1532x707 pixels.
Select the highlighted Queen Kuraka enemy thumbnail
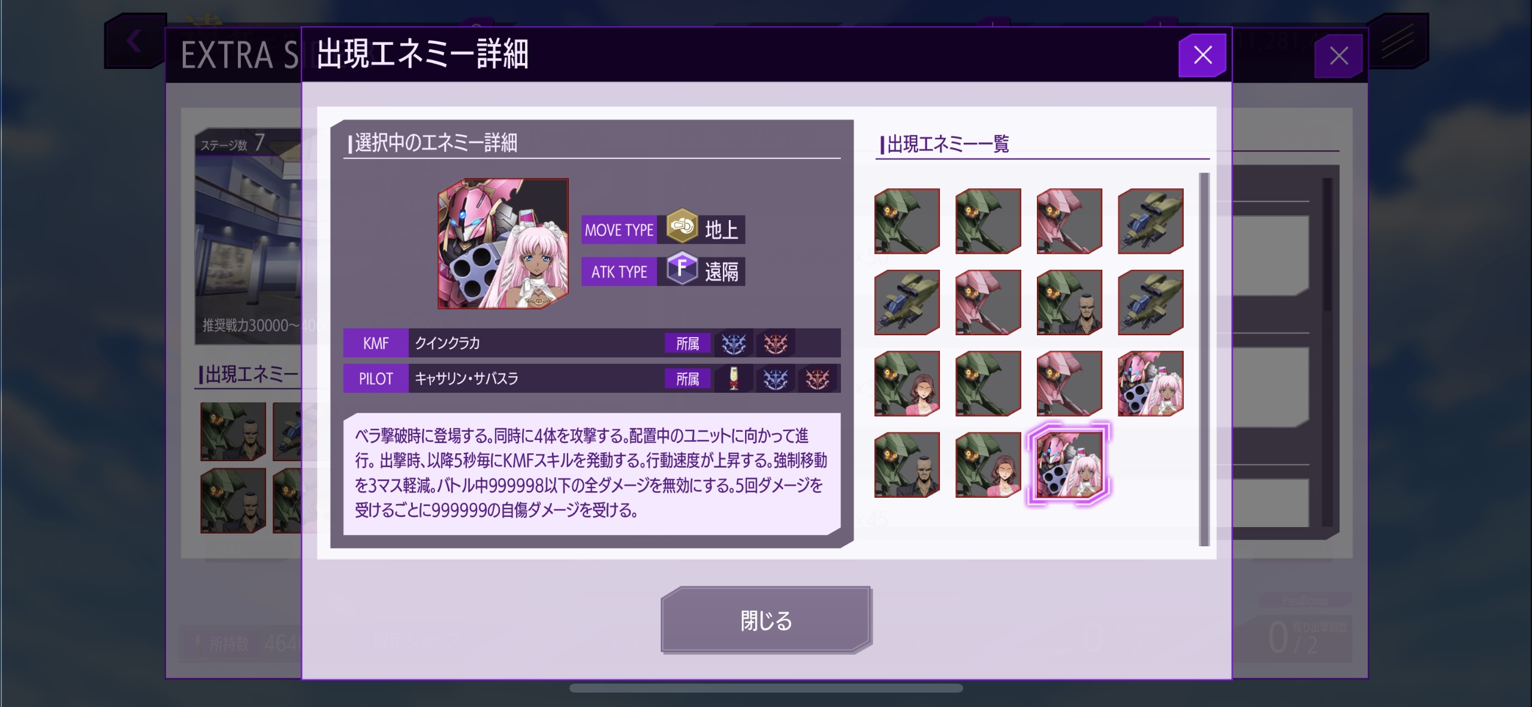pos(1069,464)
